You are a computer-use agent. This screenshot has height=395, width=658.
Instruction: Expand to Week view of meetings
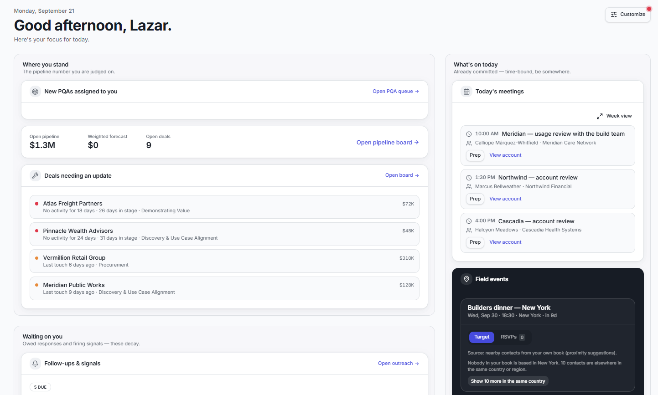614,116
